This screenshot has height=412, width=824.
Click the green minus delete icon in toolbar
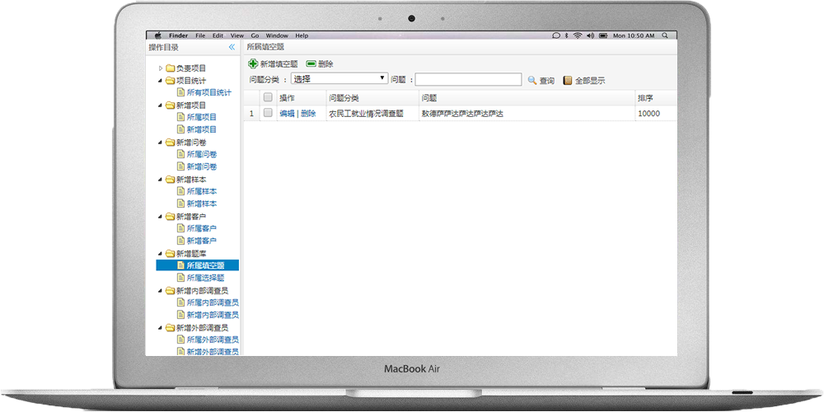(311, 63)
